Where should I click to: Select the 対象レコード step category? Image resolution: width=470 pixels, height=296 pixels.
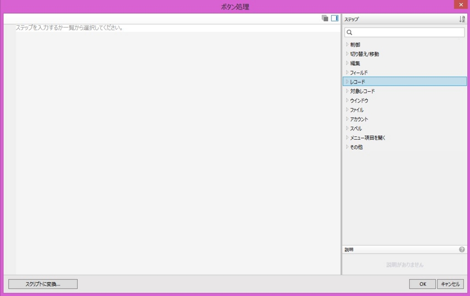(x=363, y=91)
